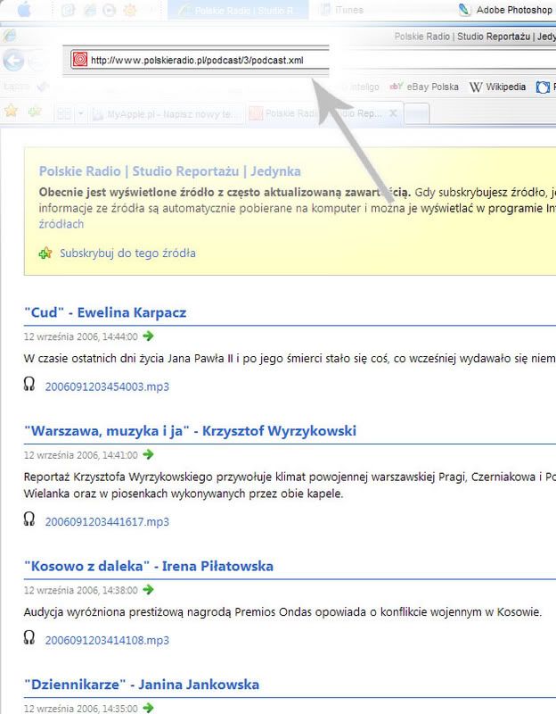Open the Quick Tabs grid icon
The width and height of the screenshot is (556, 714).
coord(63,114)
